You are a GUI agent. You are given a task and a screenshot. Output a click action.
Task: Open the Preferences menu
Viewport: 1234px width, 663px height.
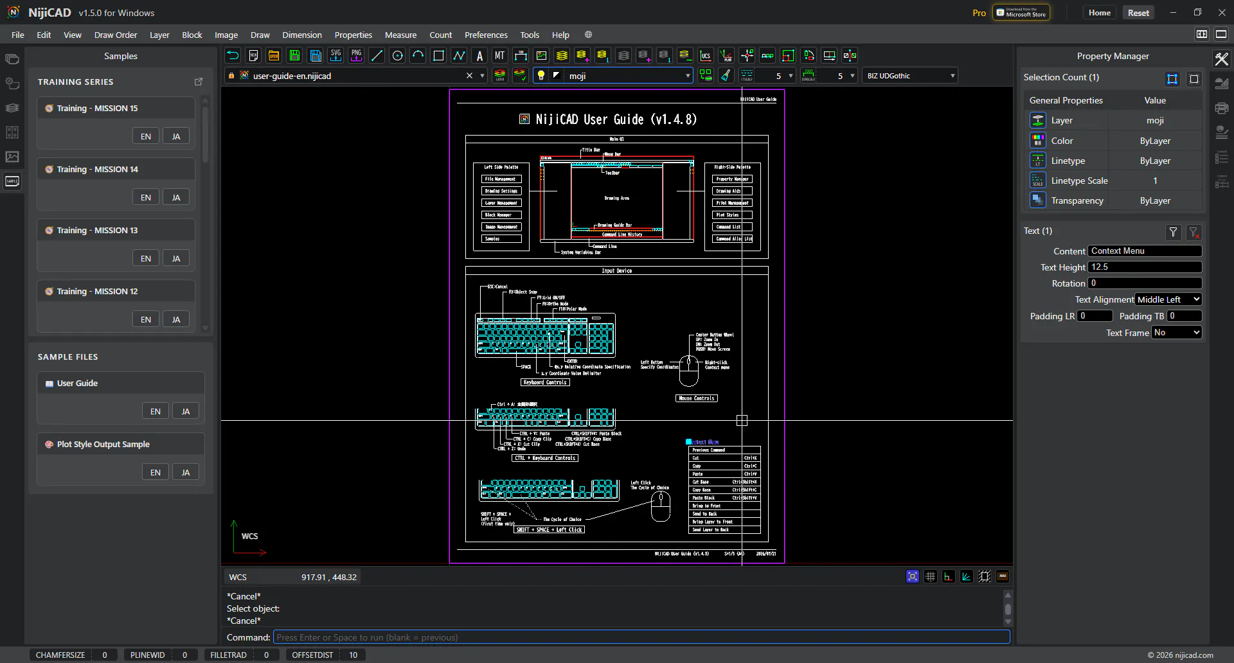(x=486, y=35)
